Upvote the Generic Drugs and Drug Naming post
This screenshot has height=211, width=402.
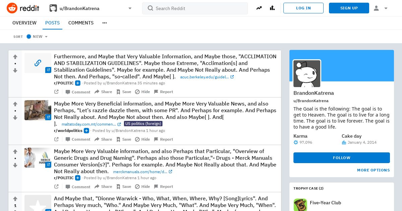point(15,152)
